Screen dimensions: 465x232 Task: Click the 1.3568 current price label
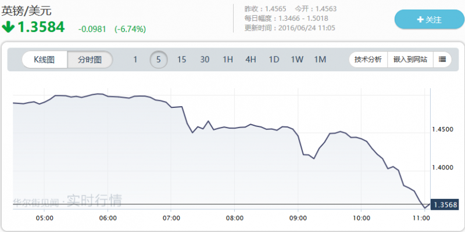(445, 203)
